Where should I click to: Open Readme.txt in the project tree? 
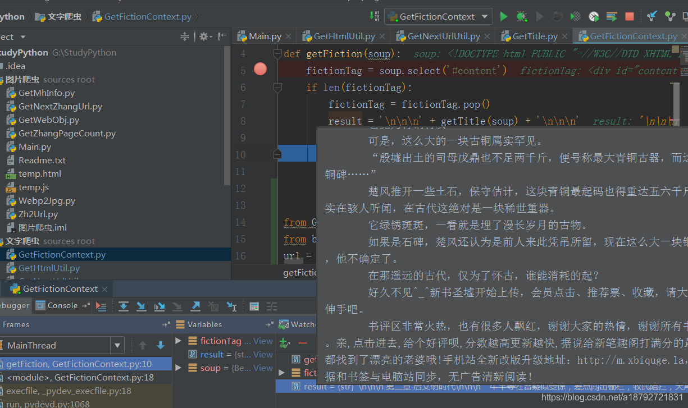[42, 160]
